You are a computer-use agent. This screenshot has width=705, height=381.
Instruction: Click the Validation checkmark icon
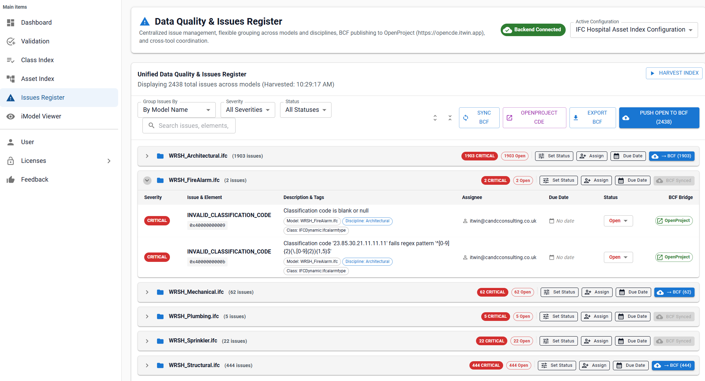pos(11,41)
